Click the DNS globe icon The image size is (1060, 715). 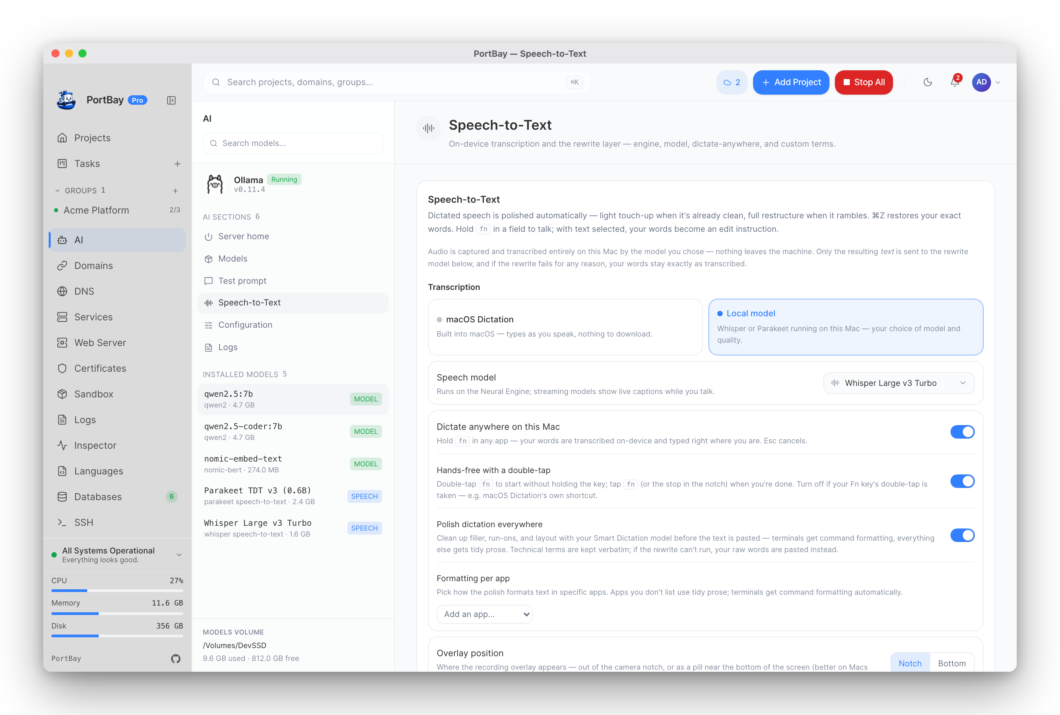tap(63, 291)
